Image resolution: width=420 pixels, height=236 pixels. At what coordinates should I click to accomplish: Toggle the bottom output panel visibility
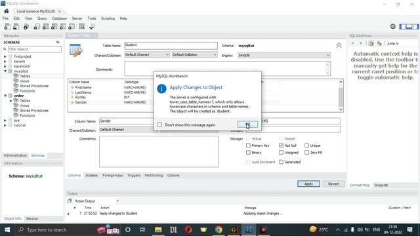(409, 26)
